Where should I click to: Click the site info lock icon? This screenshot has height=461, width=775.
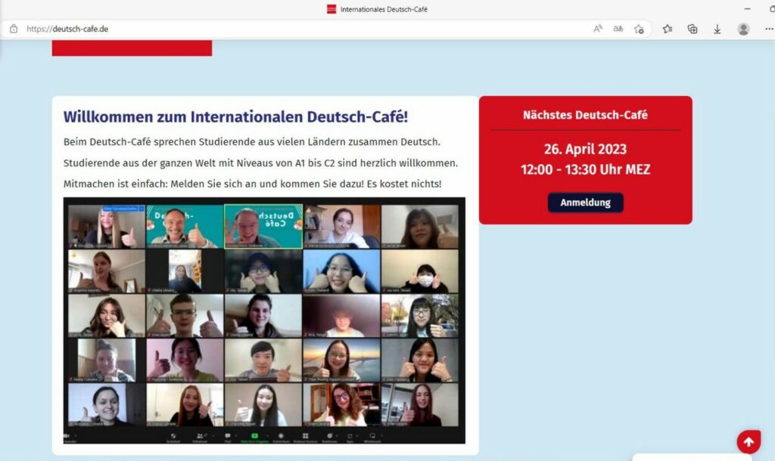pyautogui.click(x=14, y=29)
